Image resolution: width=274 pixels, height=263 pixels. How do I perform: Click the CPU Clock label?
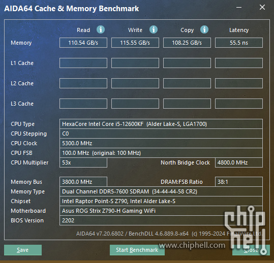[24, 143]
